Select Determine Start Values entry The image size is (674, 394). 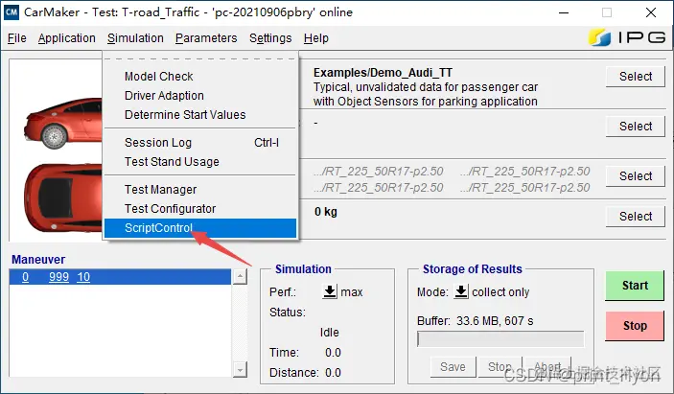(x=200, y=115)
